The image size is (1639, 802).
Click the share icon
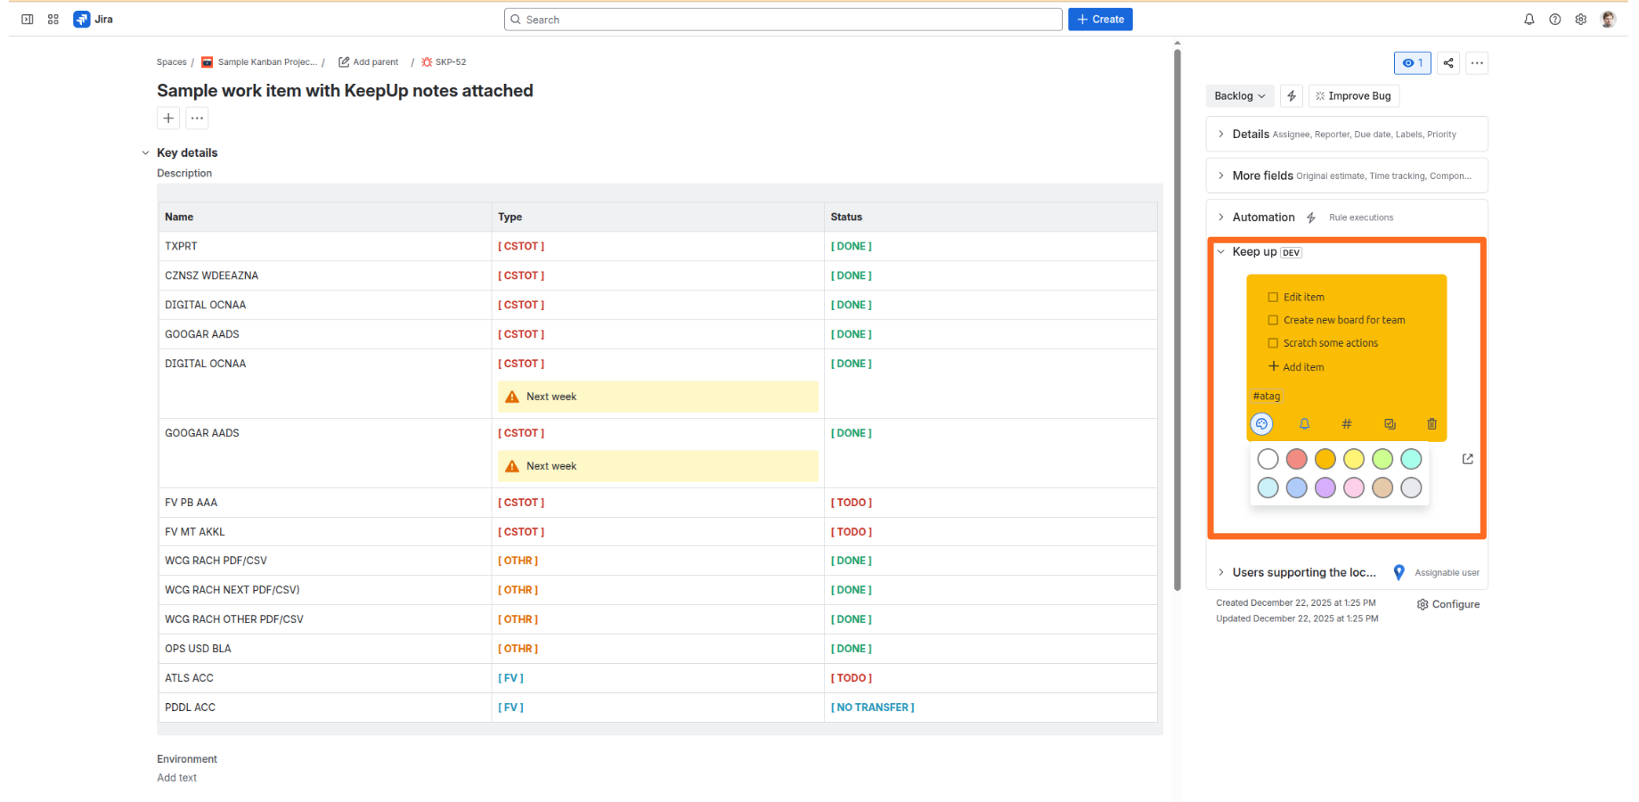(1448, 63)
